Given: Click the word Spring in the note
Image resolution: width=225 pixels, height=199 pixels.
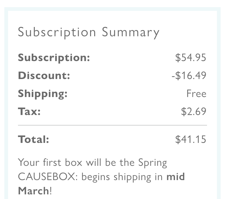Looking at the screenshot, I should [x=153, y=163].
